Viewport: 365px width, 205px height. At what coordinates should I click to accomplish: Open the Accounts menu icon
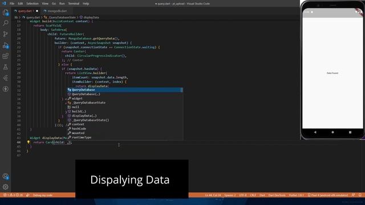coord(5,177)
